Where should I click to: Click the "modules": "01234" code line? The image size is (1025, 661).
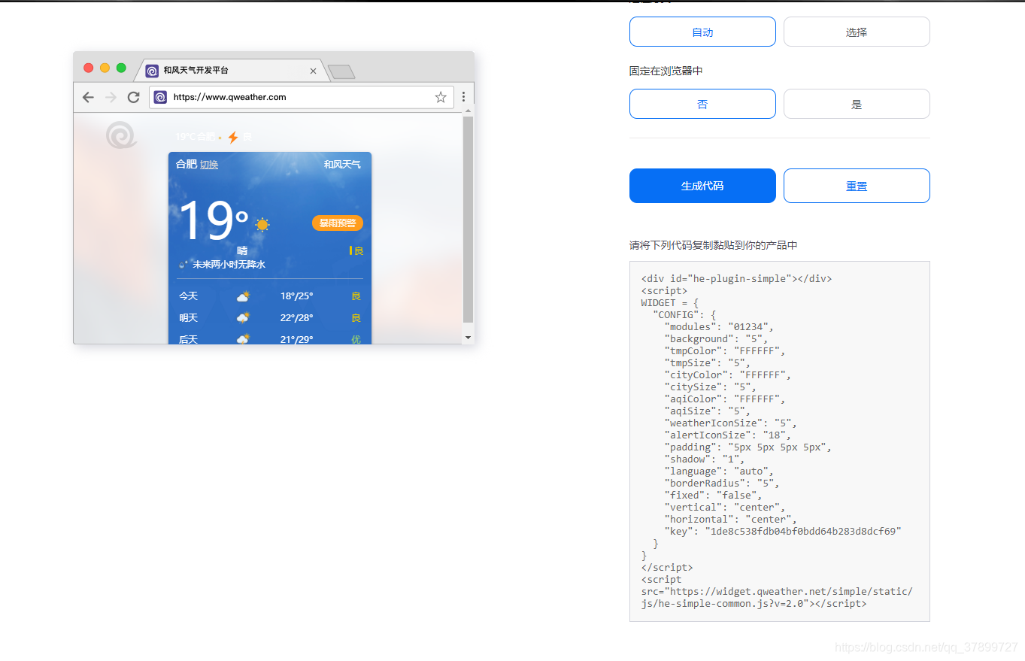(719, 326)
